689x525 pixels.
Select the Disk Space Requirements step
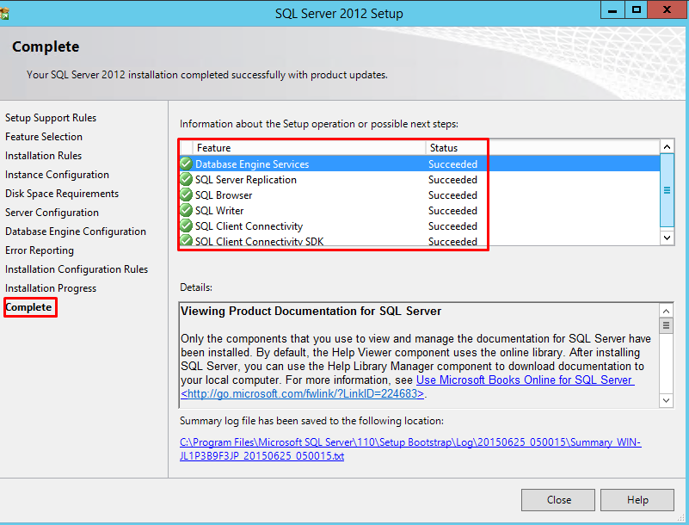(62, 194)
